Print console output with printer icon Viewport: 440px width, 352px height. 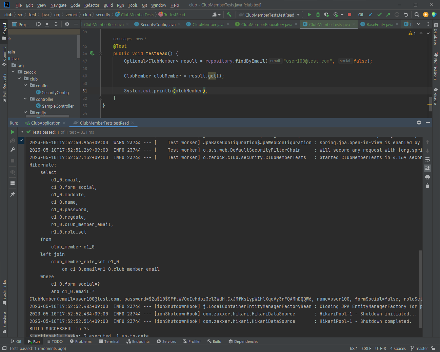pos(427,177)
